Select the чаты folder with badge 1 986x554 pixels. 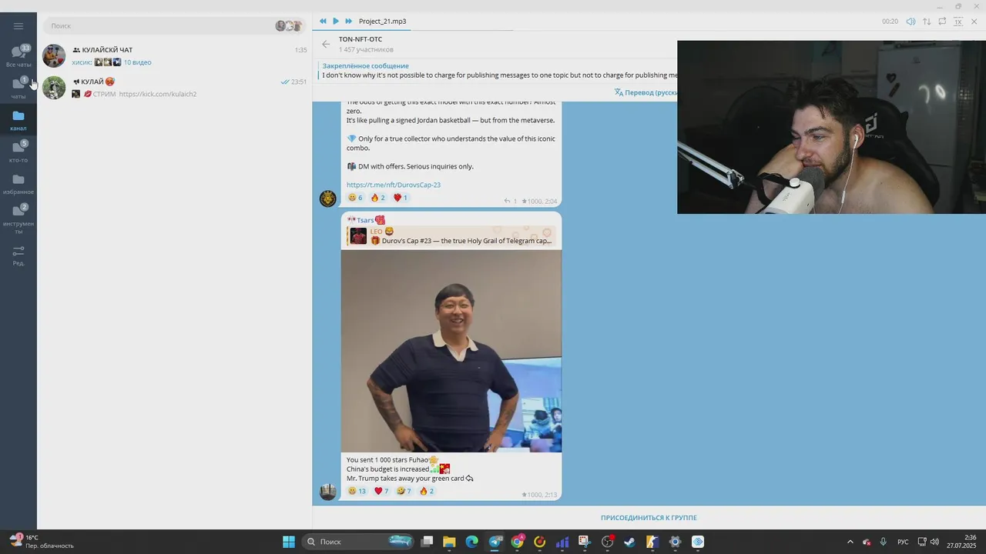pyautogui.click(x=18, y=88)
